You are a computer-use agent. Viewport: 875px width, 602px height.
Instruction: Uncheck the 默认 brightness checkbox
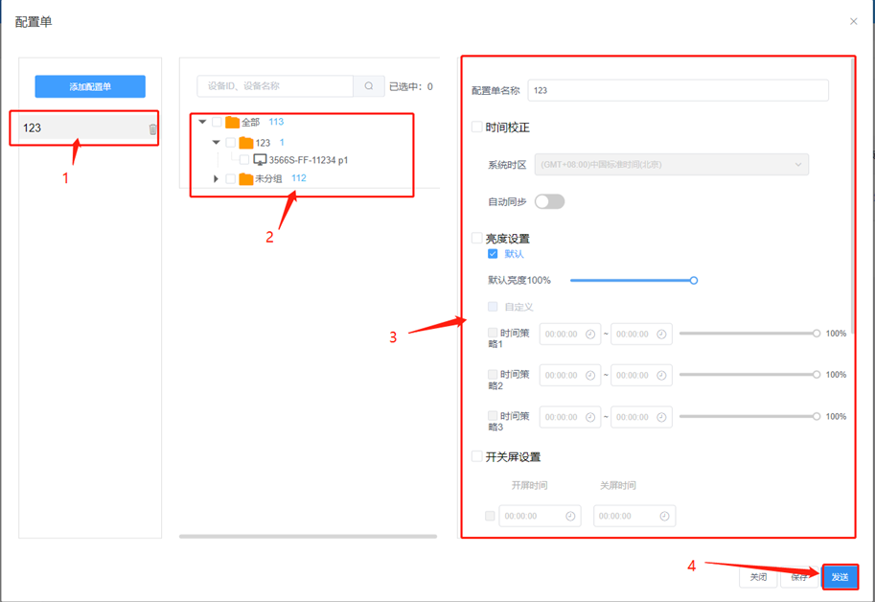(493, 254)
